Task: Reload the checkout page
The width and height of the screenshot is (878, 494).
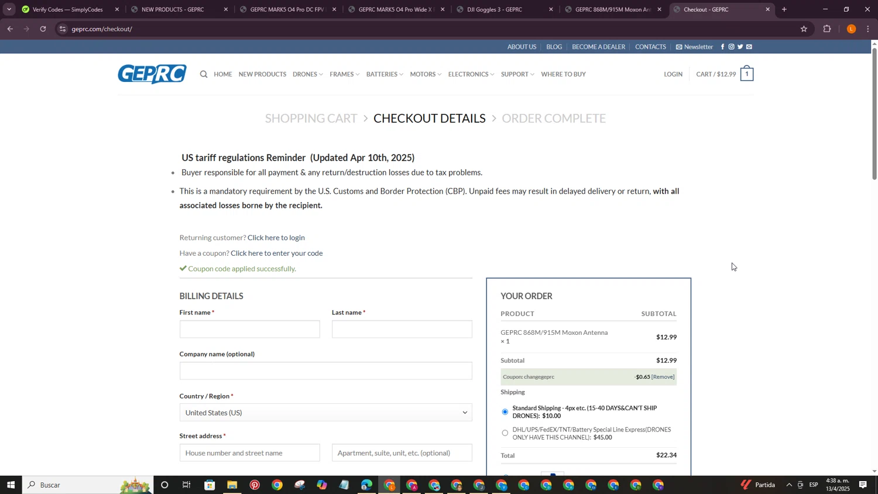Action: pyautogui.click(x=43, y=29)
